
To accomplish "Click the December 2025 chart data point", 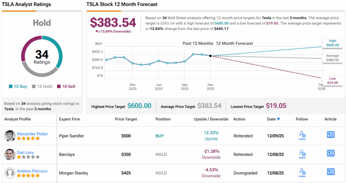I will [x=211, y=56].
